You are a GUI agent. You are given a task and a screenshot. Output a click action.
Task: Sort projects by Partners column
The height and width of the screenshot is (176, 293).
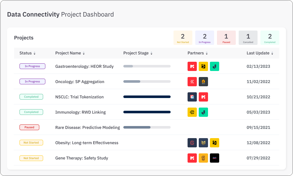[197, 53]
